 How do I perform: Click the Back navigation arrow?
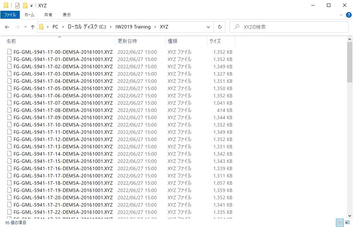point(7,27)
